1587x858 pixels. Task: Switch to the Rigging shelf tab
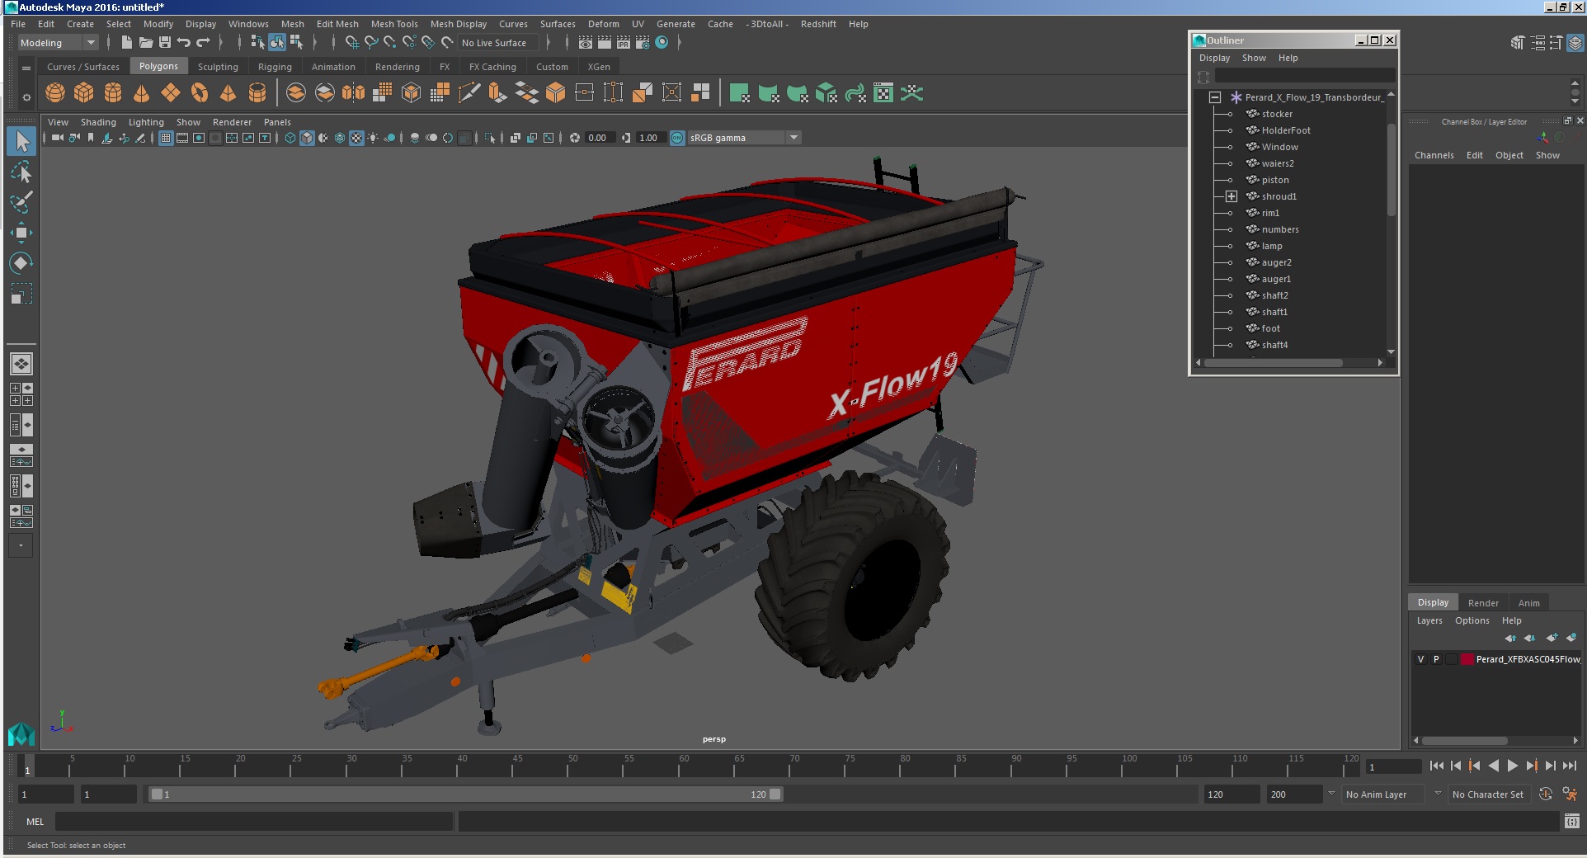(275, 67)
